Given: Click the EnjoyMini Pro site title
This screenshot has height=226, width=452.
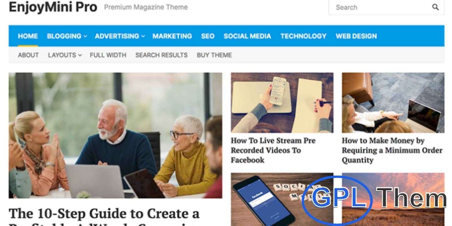Looking at the screenshot, I should [x=53, y=7].
